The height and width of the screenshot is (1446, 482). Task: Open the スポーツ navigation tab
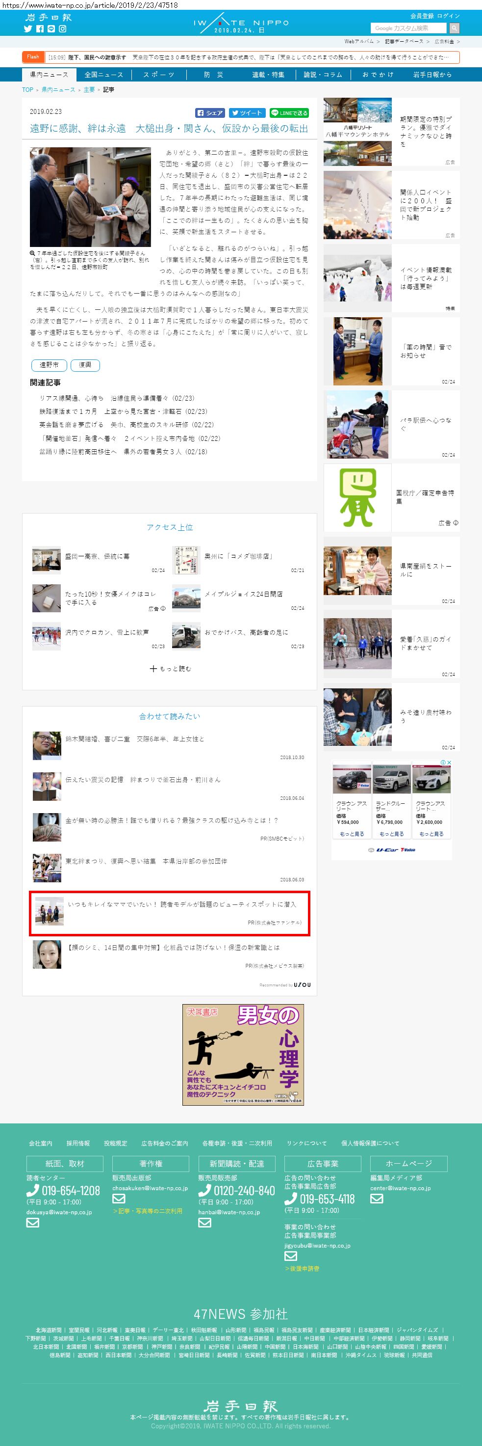tap(158, 75)
